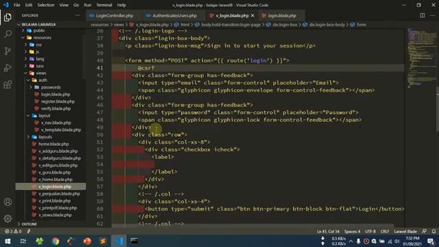Open Windows Start menu
439x247 pixels.
pos(8,241)
